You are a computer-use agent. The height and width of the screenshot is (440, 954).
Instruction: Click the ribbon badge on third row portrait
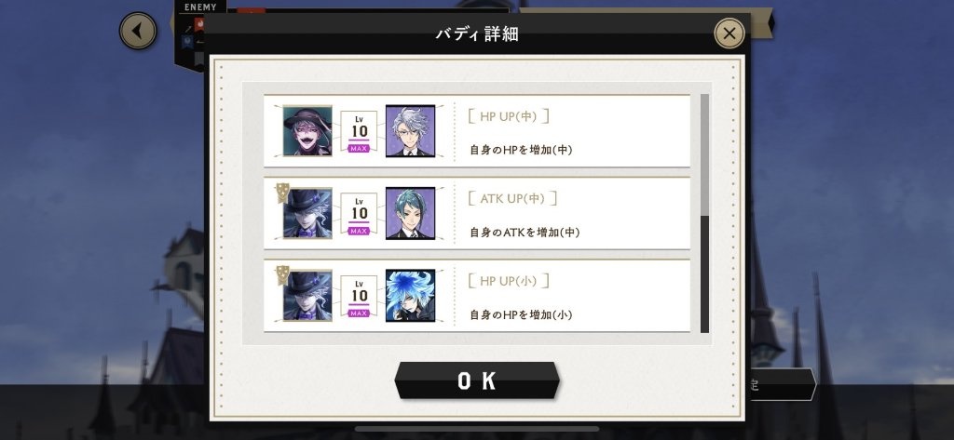point(281,276)
